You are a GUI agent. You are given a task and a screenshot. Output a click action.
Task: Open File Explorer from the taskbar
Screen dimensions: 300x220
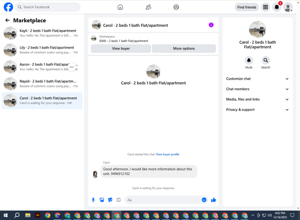(x=28, y=215)
